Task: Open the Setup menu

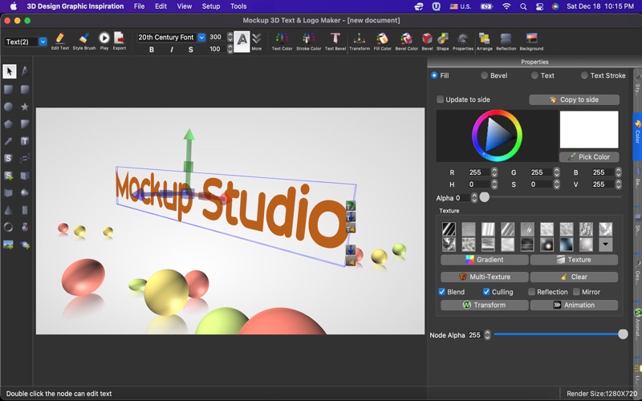Action: [x=211, y=6]
